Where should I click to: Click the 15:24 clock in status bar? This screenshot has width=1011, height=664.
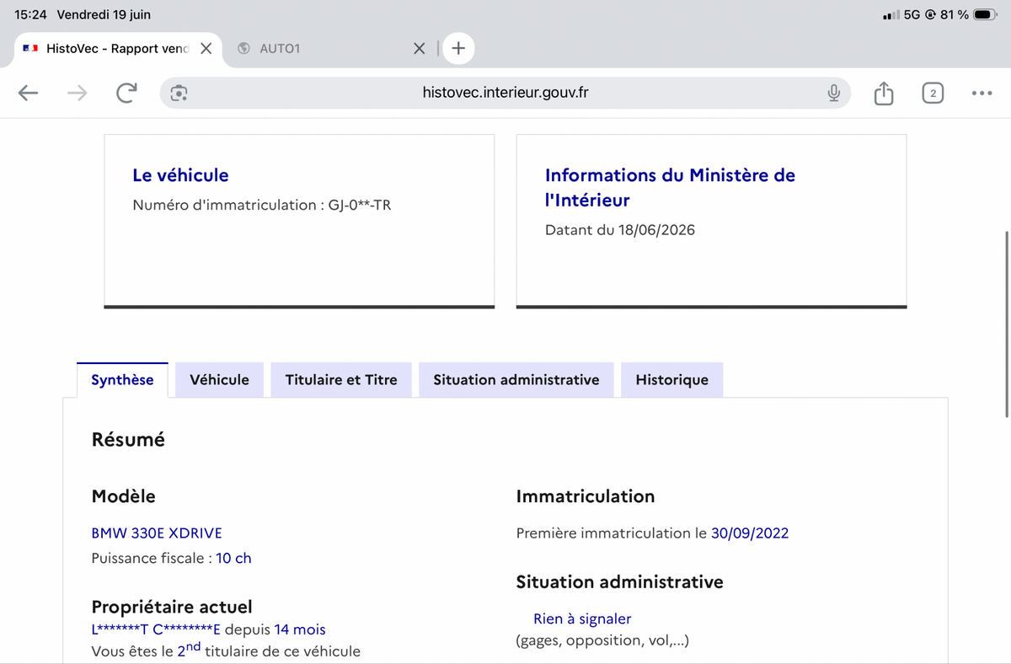tap(30, 14)
